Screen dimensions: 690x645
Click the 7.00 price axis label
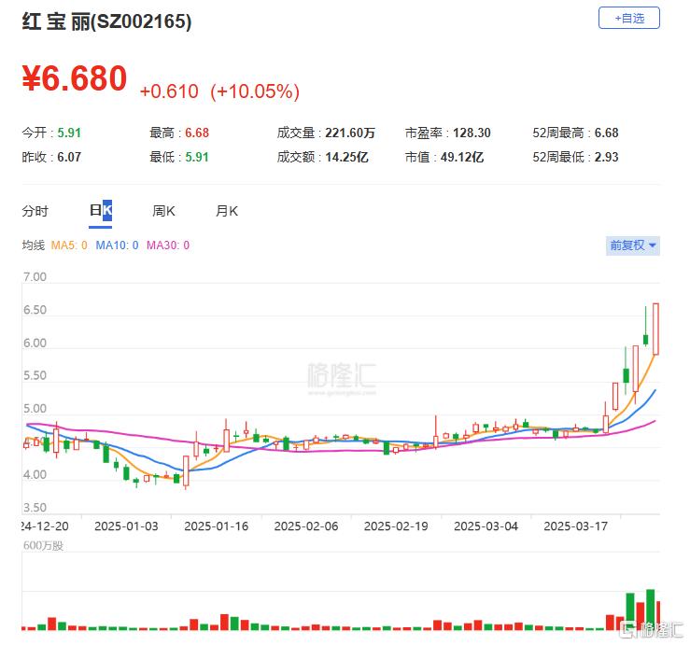point(35,276)
